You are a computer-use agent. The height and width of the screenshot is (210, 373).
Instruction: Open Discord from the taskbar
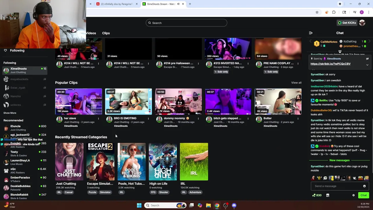coord(234,205)
